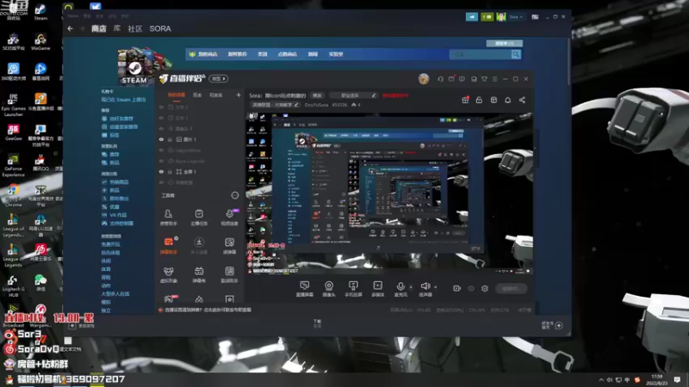Mute the 麦克风 microphone

pyautogui.click(x=400, y=289)
